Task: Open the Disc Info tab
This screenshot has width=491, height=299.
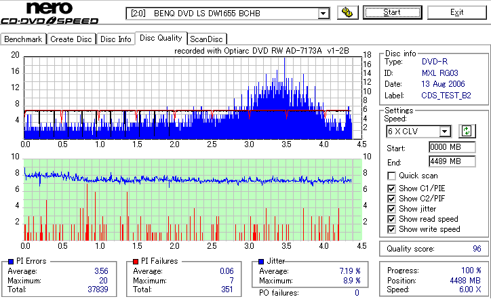Action: point(115,39)
